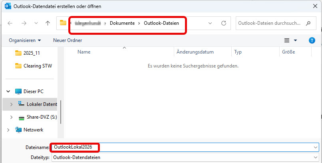
Task: Click the Outlook app icon in the title bar
Action: click(x=8, y=6)
